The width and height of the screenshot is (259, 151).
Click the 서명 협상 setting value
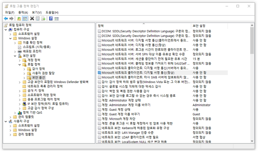pos(199,137)
